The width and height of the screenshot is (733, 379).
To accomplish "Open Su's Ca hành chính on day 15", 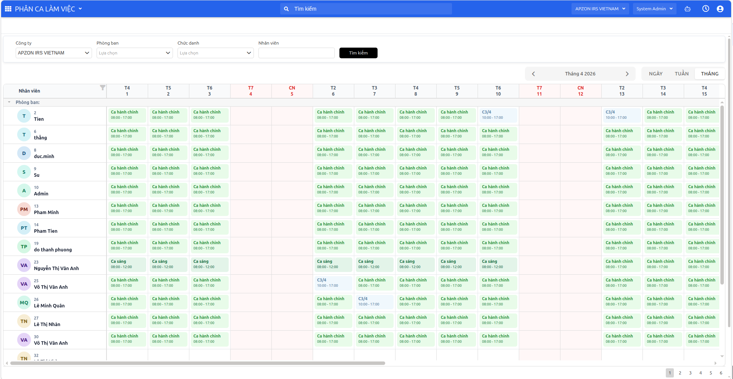I will (702, 171).
